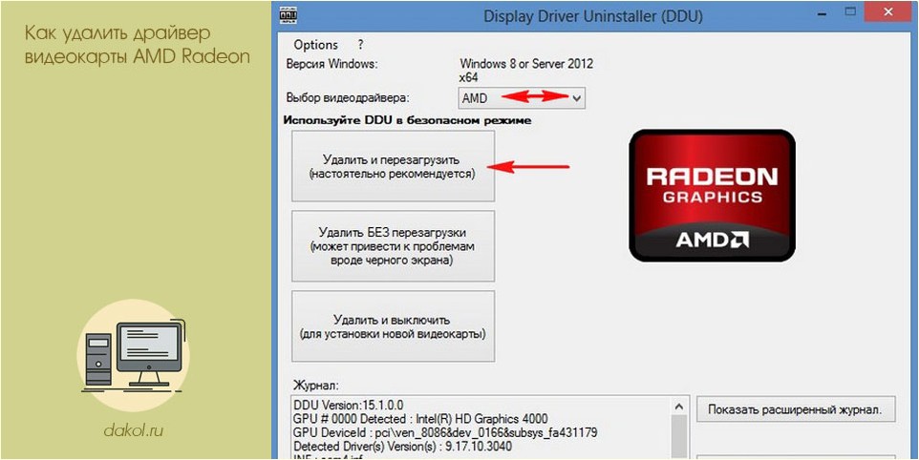Screen dimensions: 919x460
Task: Click 'Detected Driver(s) Version(s)' log line
Action: pos(402,448)
